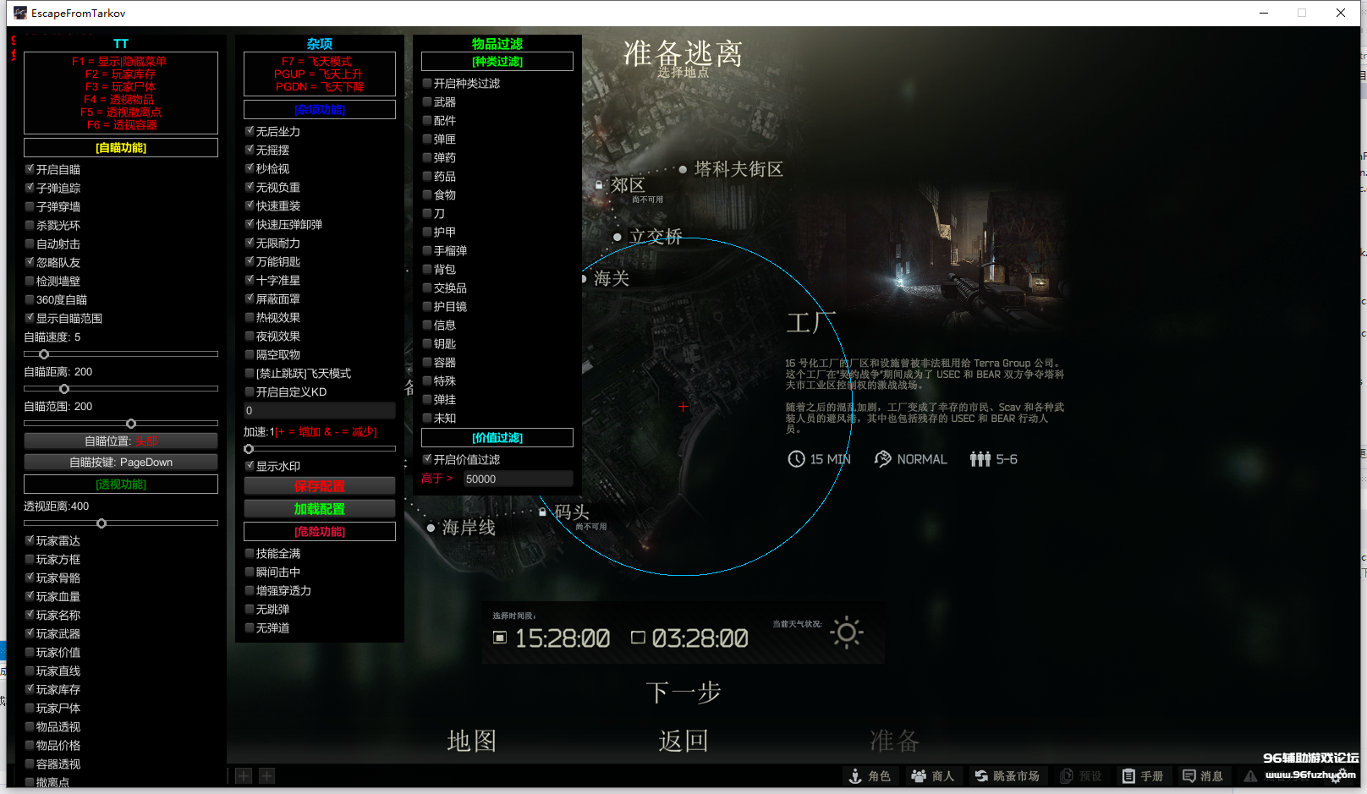Screen dimensions: 1367x794
Task: Select the 15:28:00 time option
Action: pos(500,638)
